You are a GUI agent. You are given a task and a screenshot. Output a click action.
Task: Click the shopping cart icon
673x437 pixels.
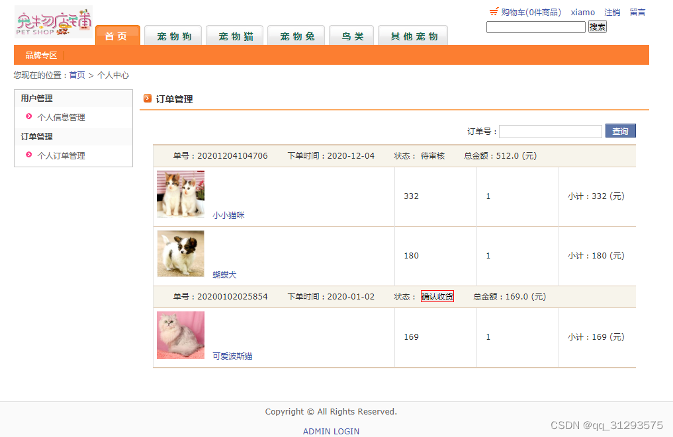tap(493, 11)
